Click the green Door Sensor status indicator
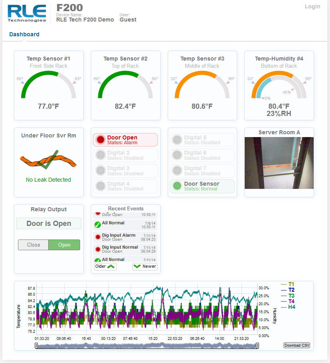Image resolution: width=330 pixels, height=363 pixels. pos(177,186)
